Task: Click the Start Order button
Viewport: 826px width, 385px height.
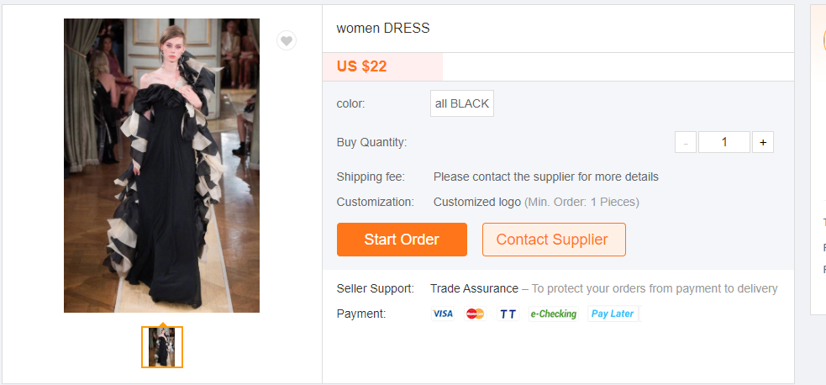Action: (x=402, y=240)
